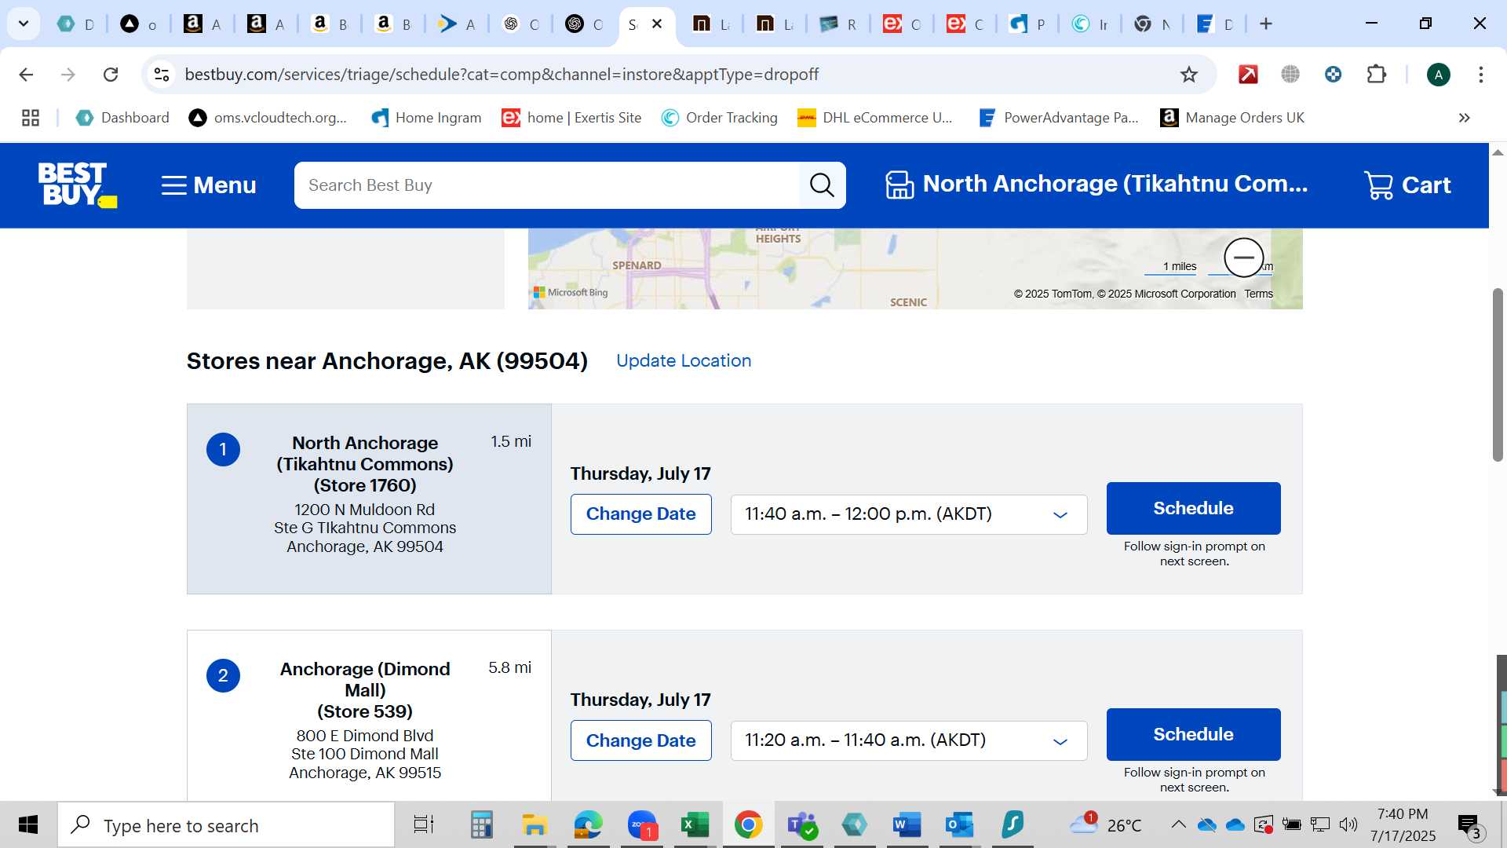1507x848 pixels.
Task: Open the hamburger Menu
Action: [x=209, y=185]
